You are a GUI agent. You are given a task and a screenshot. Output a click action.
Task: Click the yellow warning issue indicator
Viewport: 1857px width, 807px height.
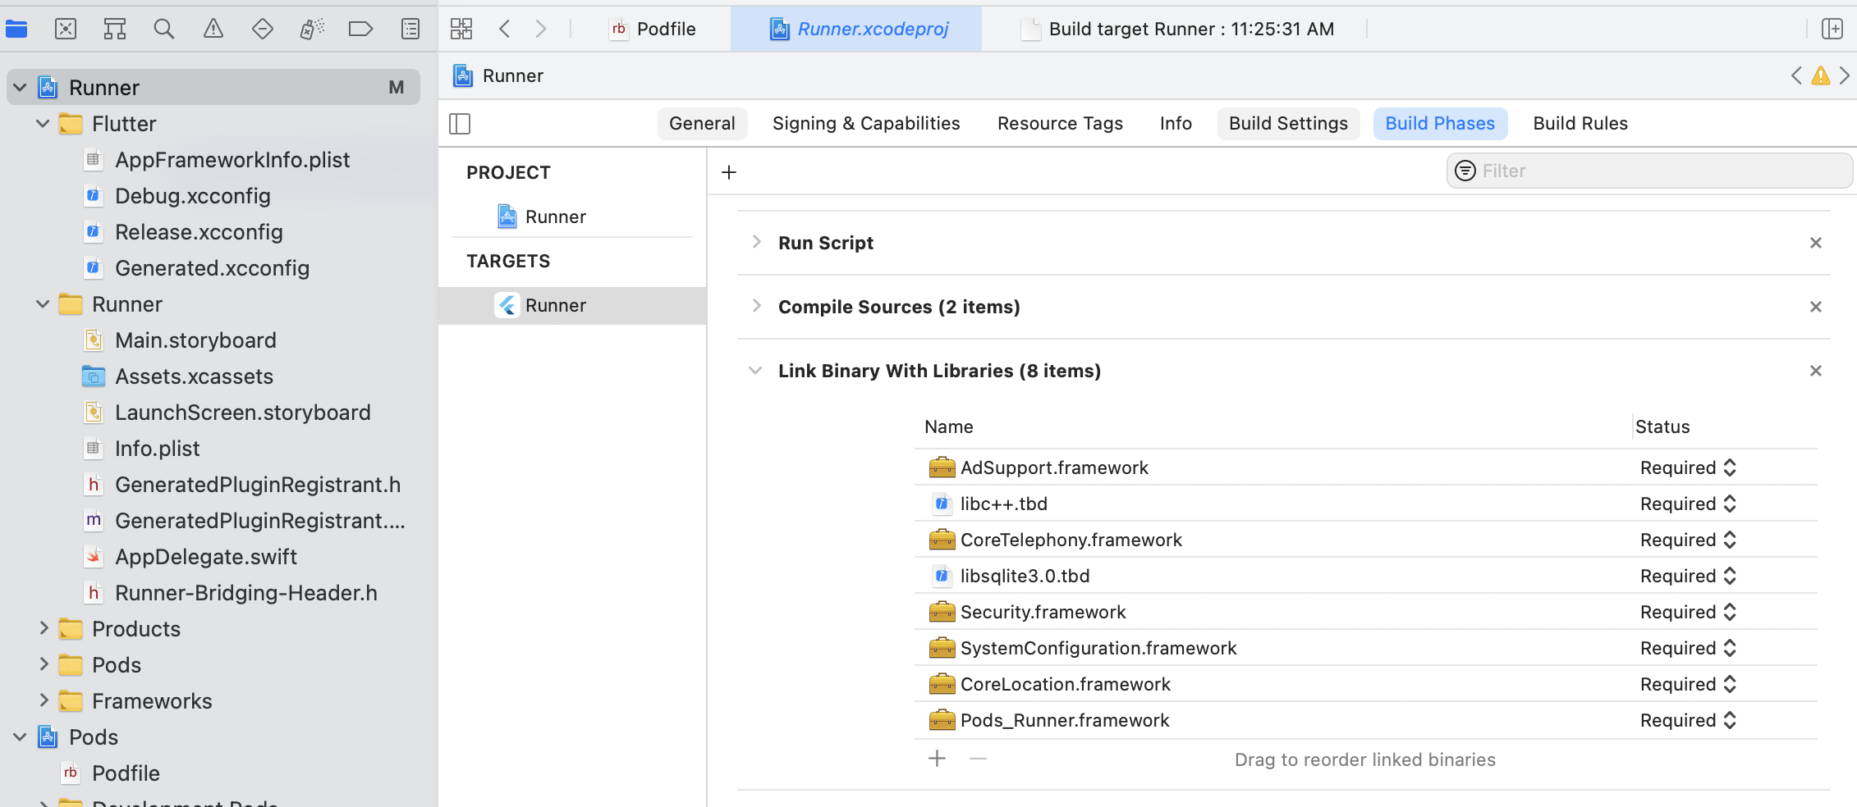[1821, 75]
